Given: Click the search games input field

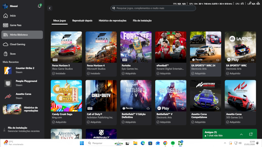Looking at the screenshot, I should pos(153,8).
